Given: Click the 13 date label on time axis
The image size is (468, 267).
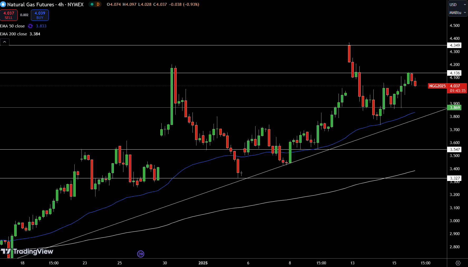Looking at the screenshot, I should click(353, 263).
